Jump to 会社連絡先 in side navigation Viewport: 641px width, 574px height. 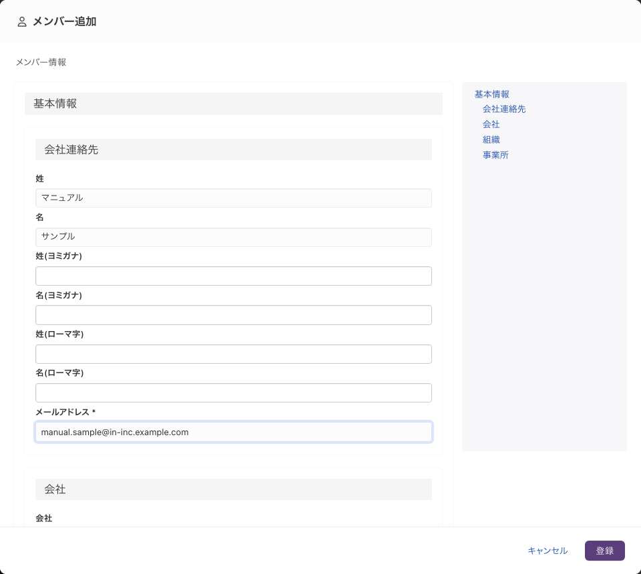504,109
